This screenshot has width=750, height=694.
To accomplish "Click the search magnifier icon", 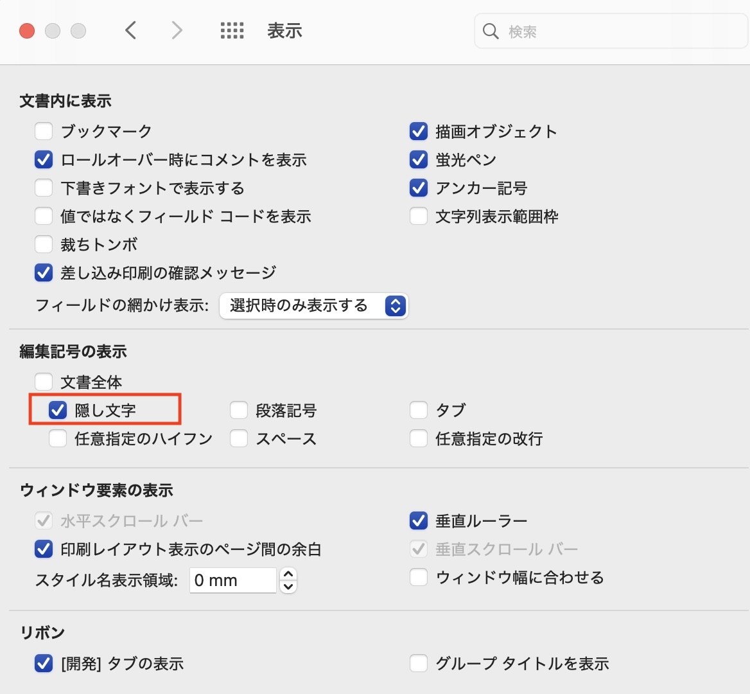I will click(491, 31).
